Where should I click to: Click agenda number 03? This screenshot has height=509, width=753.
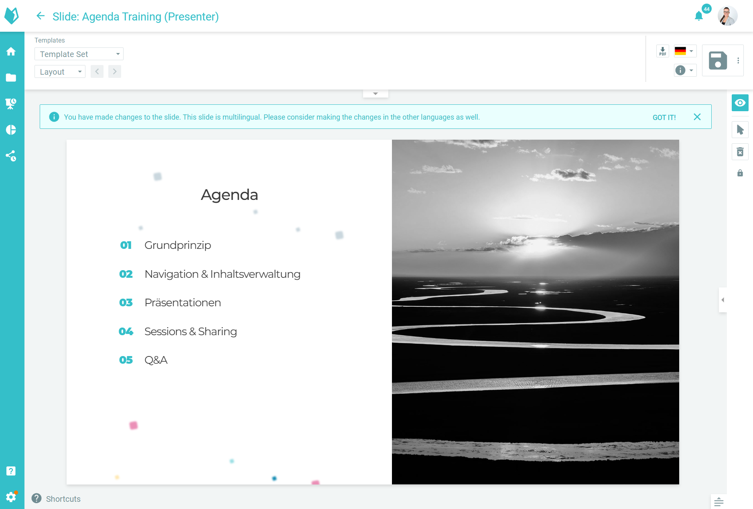(x=126, y=303)
